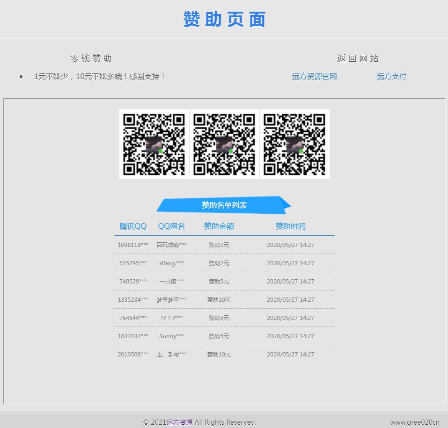The height and width of the screenshot is (428, 448).
Task: Click the 赞助时间 column header
Action: tap(290, 226)
